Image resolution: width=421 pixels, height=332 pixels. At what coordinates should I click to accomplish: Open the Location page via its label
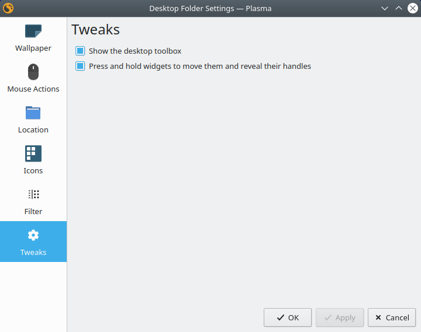point(33,130)
